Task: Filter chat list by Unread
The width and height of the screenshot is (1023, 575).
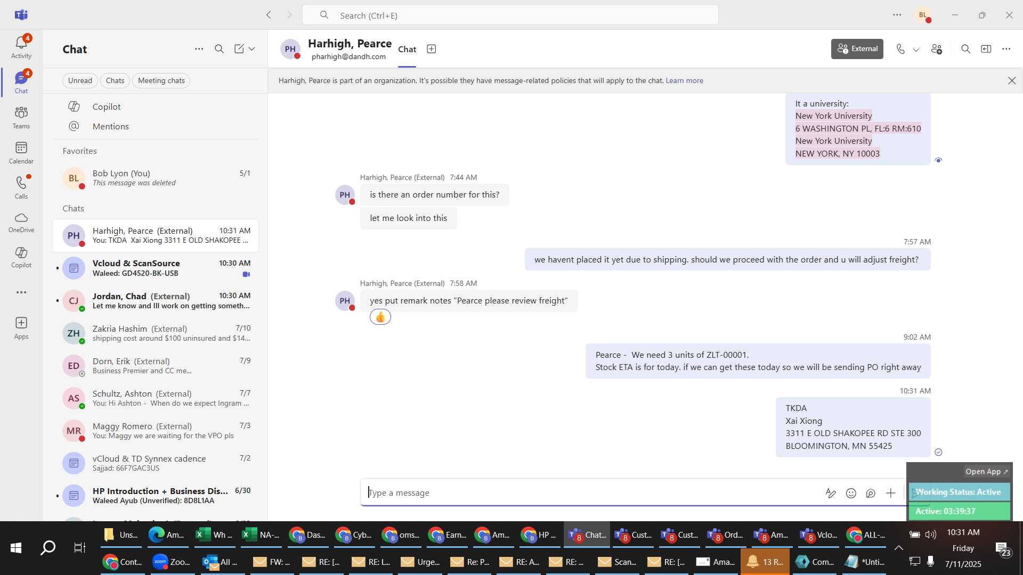Action: (x=80, y=81)
